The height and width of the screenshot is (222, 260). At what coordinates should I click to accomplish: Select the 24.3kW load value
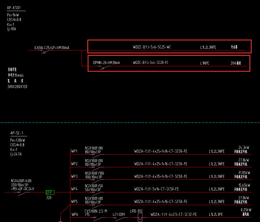(244, 147)
